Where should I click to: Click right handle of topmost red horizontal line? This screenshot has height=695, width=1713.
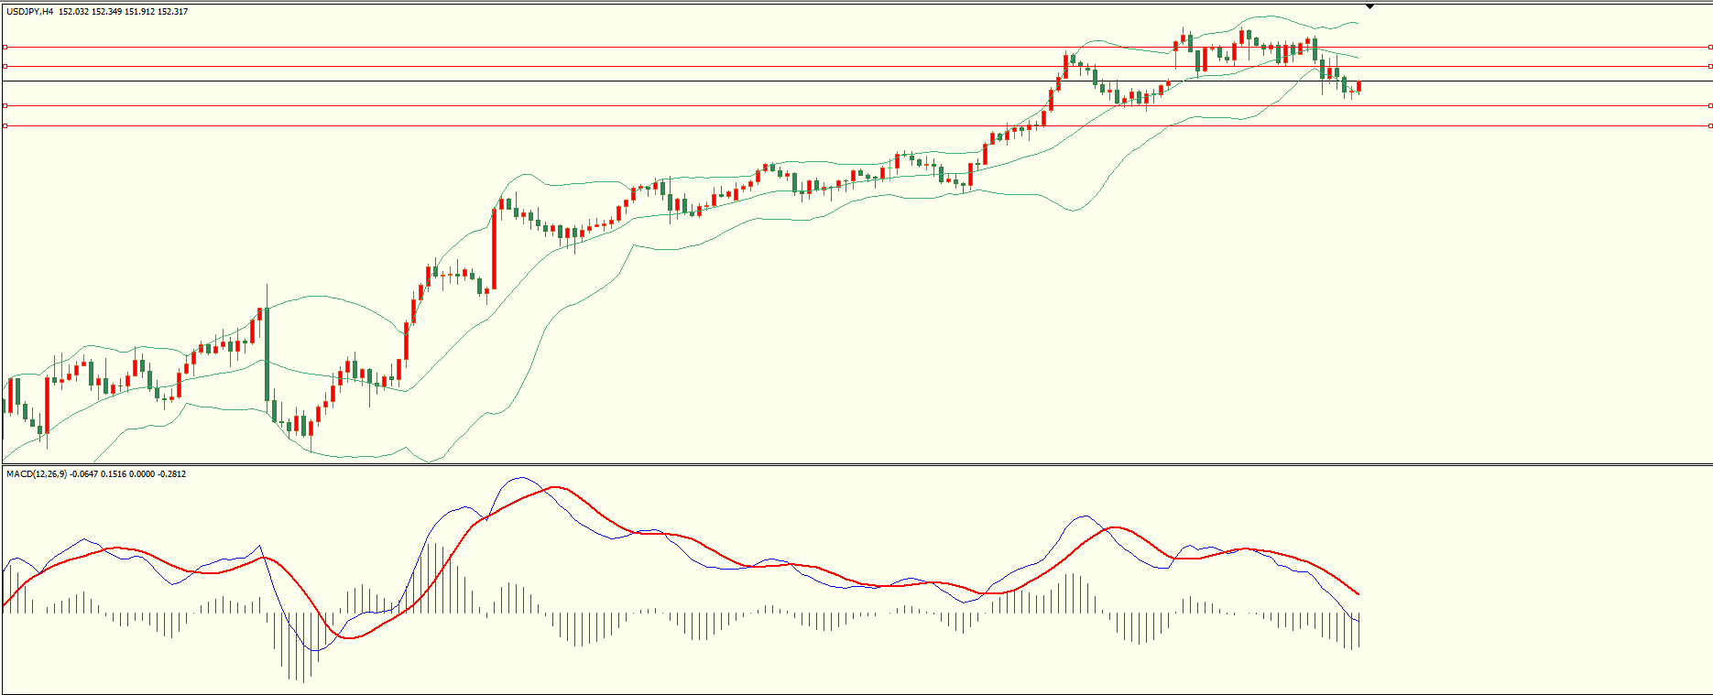point(1709,47)
